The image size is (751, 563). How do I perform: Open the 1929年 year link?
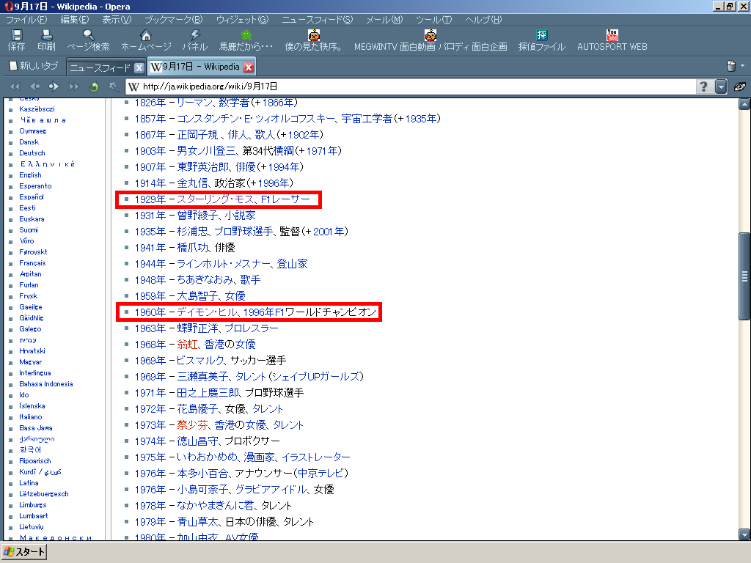150,199
